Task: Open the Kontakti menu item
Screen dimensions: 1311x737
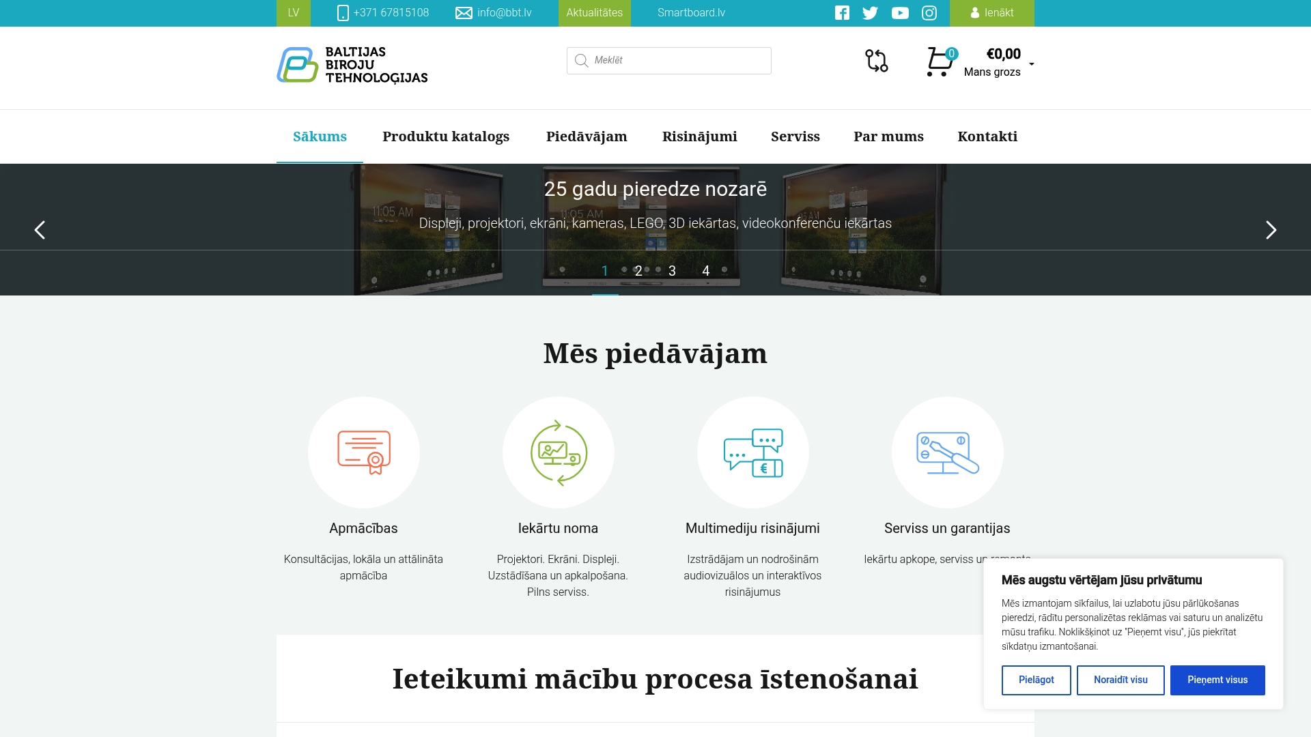Action: click(987, 136)
